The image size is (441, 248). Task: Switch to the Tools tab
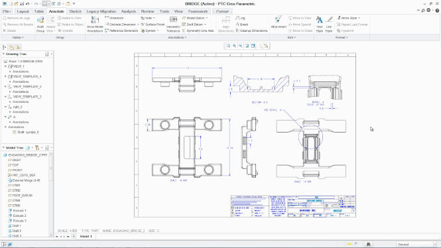point(164,11)
